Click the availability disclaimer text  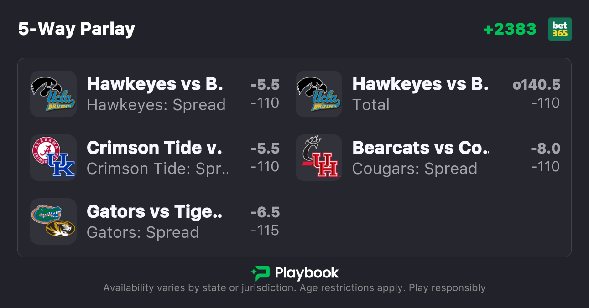[x=294, y=288]
